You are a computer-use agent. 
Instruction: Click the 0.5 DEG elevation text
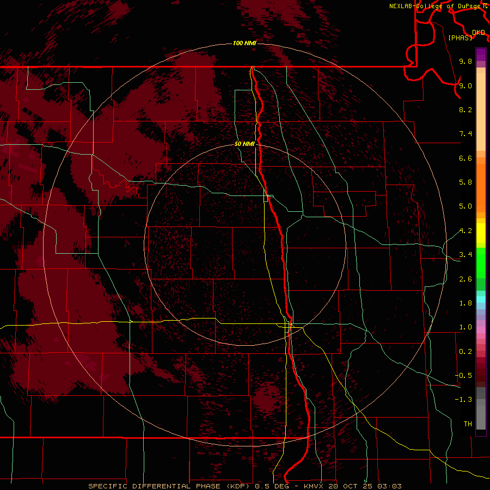coord(273,486)
